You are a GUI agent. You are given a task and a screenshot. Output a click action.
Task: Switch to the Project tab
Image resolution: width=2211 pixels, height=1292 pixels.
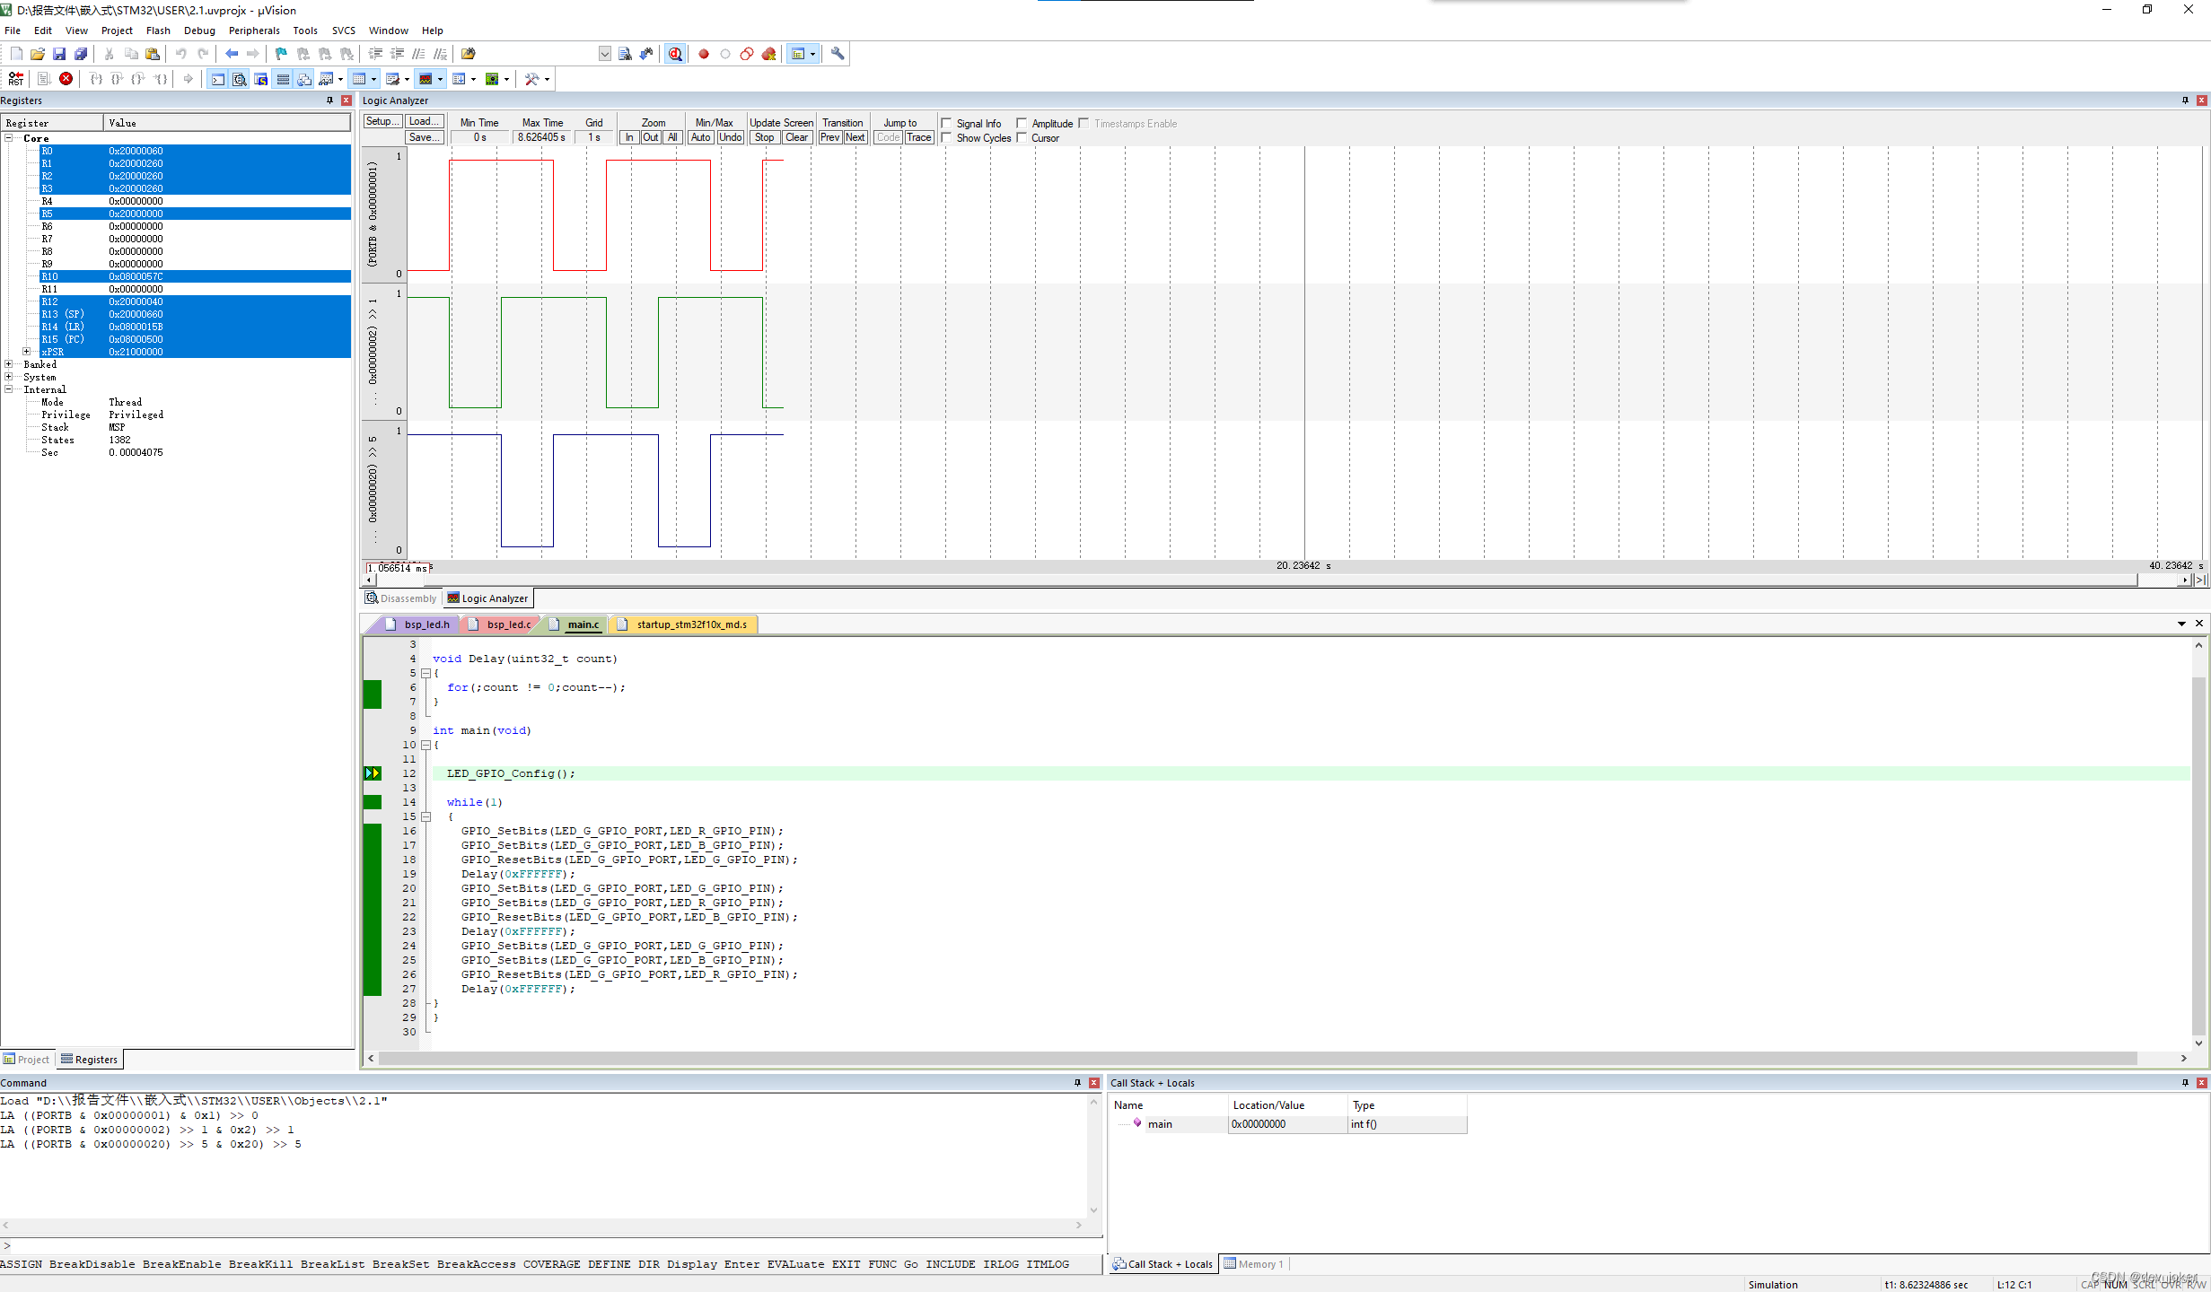tap(27, 1060)
